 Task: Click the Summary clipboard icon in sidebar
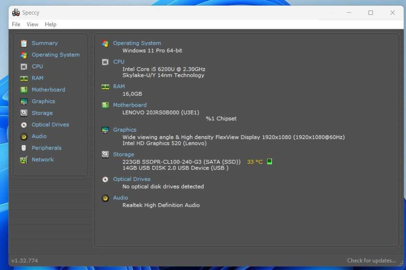pos(24,44)
